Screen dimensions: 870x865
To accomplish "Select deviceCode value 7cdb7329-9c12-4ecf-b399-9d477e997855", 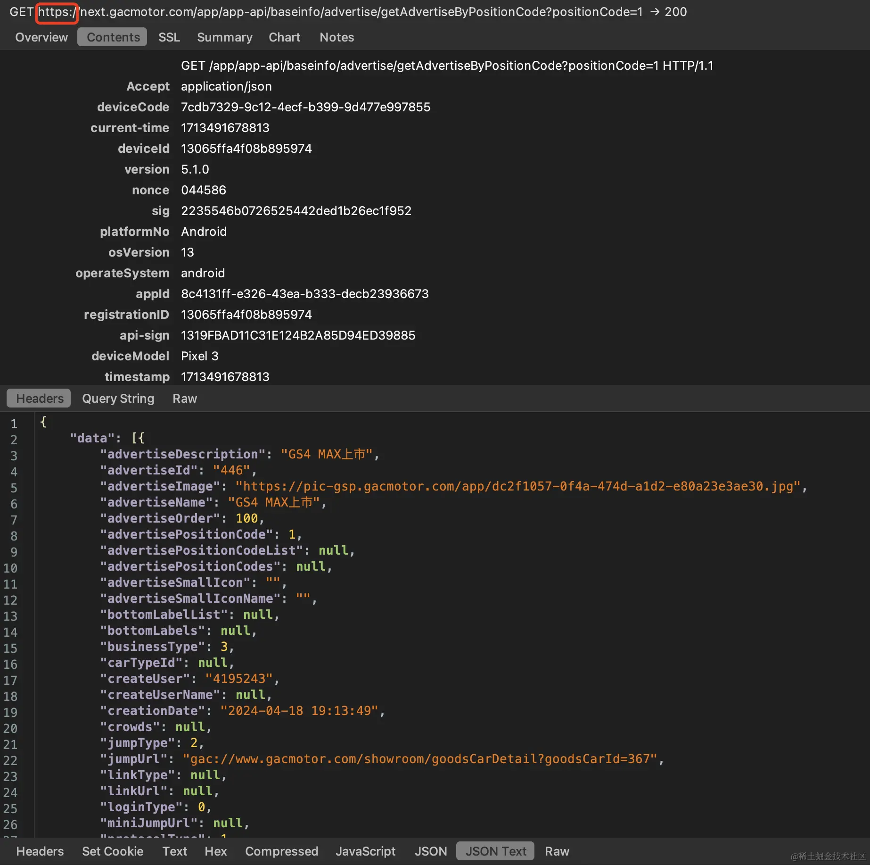I will (x=305, y=107).
